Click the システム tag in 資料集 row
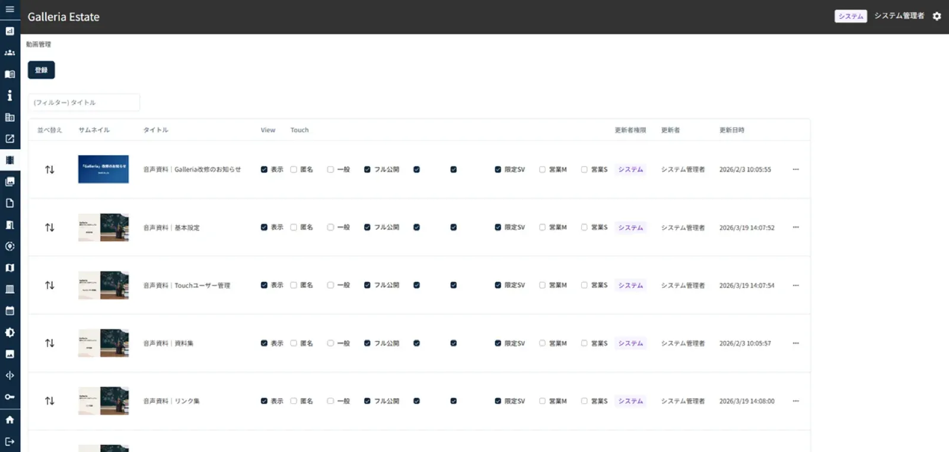Image resolution: width=949 pixels, height=452 pixels. coord(630,343)
